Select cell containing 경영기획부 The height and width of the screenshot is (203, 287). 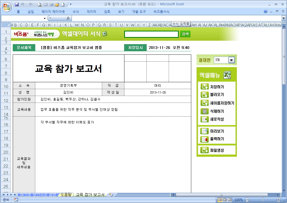click(68, 85)
